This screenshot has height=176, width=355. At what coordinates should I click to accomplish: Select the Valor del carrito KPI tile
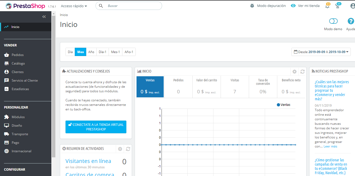[x=207, y=87]
